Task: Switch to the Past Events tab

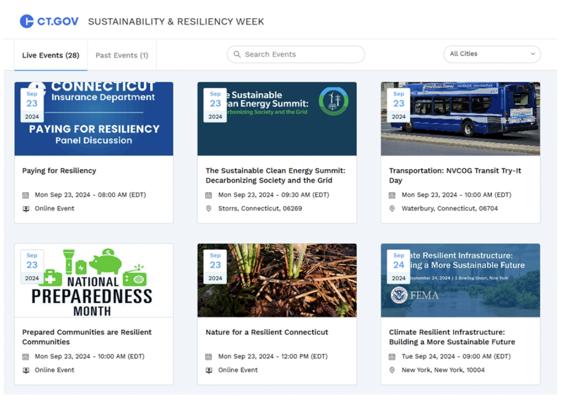Action: [x=121, y=55]
